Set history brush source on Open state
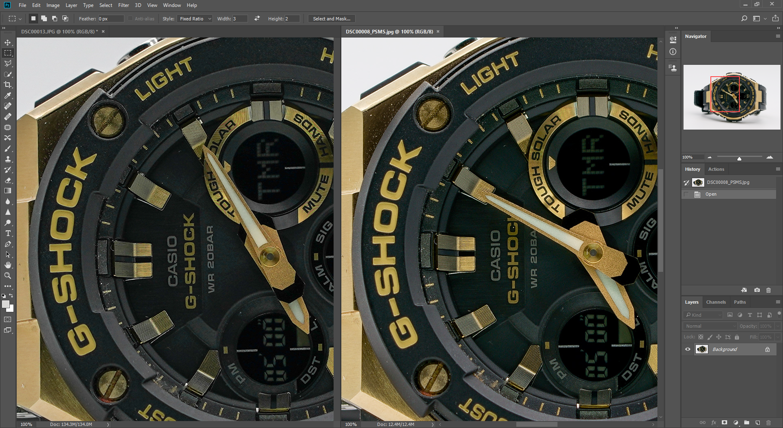 coord(686,194)
